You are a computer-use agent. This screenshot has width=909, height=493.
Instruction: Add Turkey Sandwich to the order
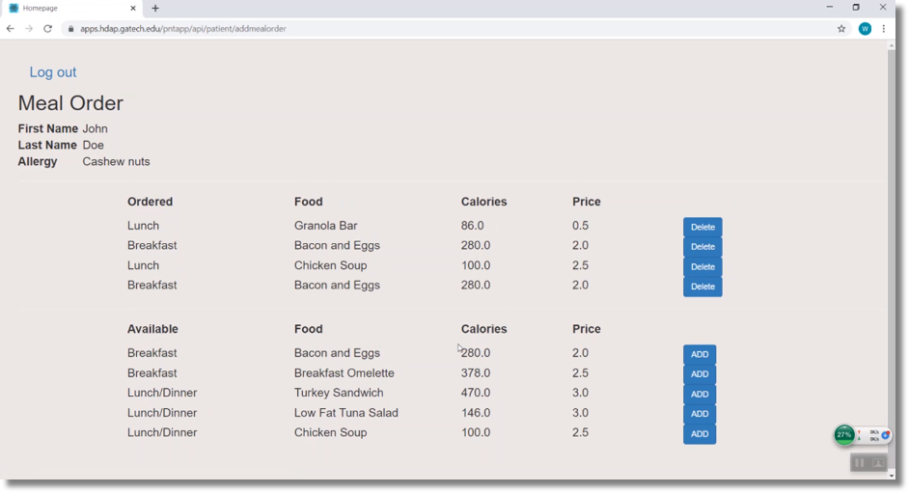(700, 395)
